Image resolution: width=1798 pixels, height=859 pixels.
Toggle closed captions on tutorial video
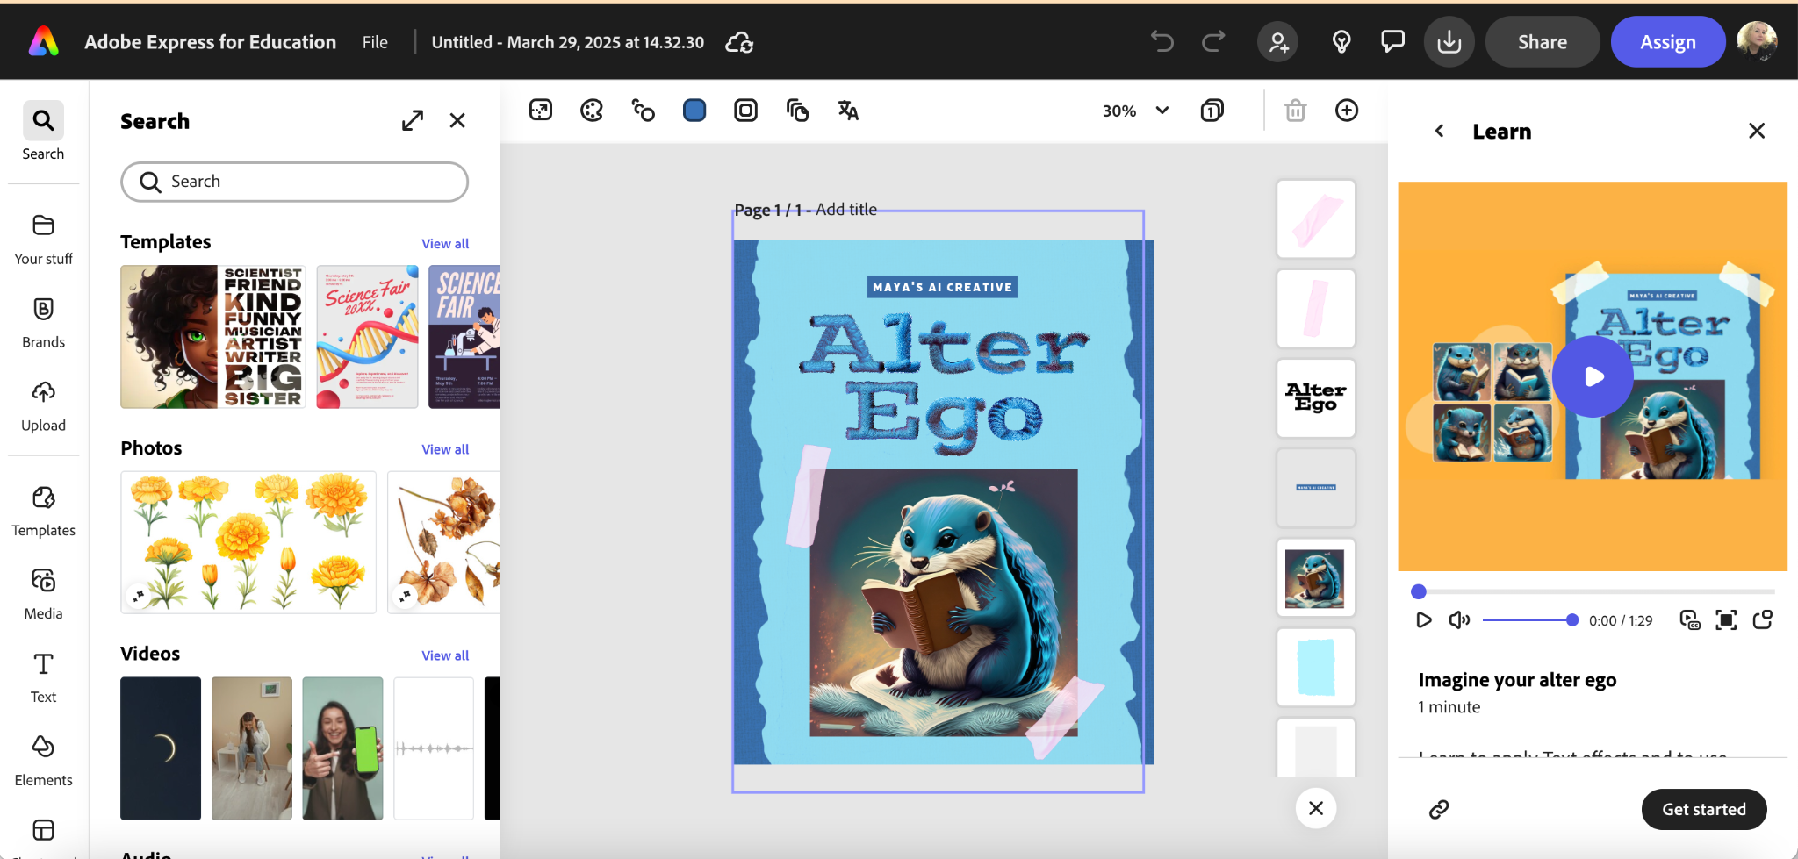pyautogui.click(x=1689, y=620)
